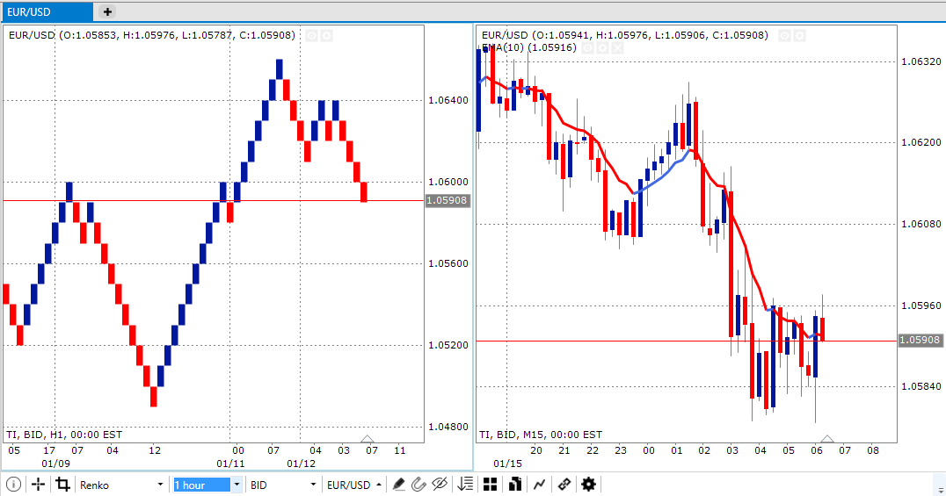The height and width of the screenshot is (496, 946).
Task: Open the chart grid layout icon
Action: tap(490, 485)
